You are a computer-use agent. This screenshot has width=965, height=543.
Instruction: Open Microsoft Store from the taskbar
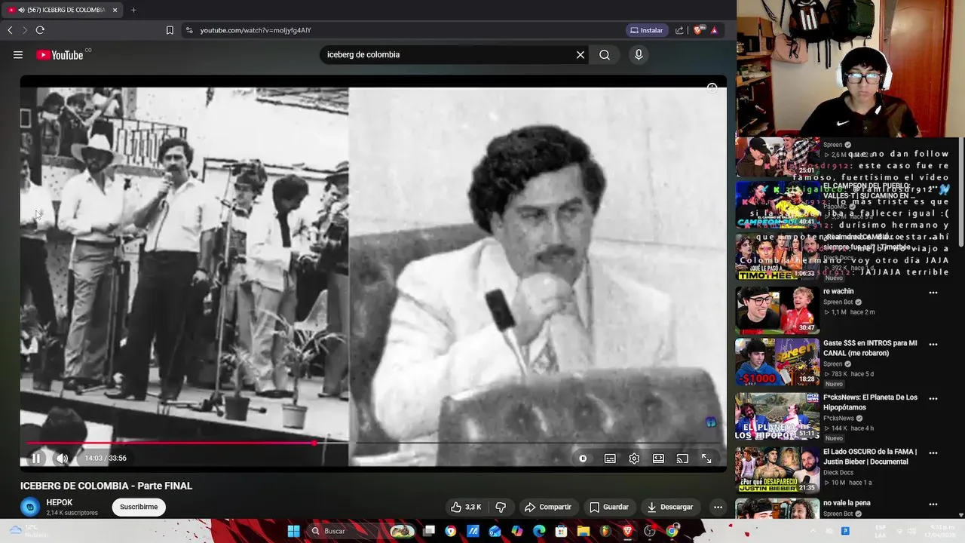click(561, 531)
